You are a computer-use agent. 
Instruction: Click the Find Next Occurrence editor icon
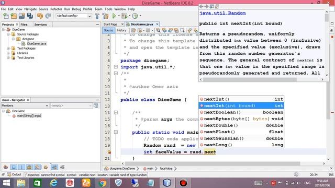[x=170, y=30]
